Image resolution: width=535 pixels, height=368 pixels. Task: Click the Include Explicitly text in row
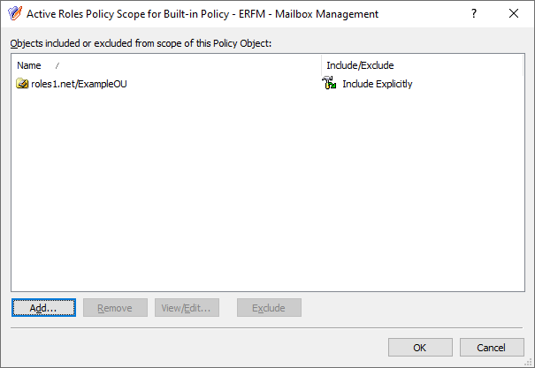coord(378,84)
